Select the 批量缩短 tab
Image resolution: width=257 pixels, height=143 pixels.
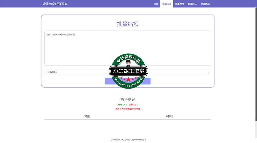click(x=167, y=4)
